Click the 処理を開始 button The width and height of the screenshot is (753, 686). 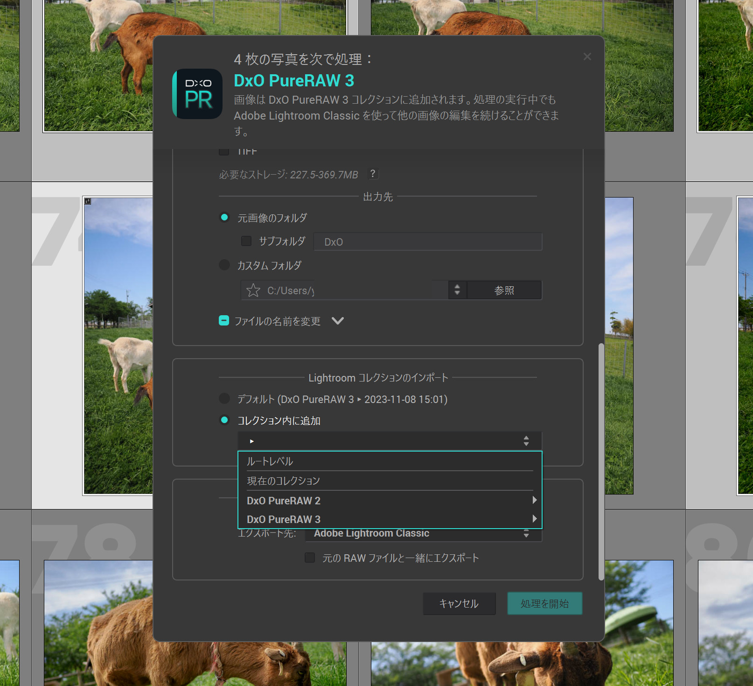coord(544,603)
